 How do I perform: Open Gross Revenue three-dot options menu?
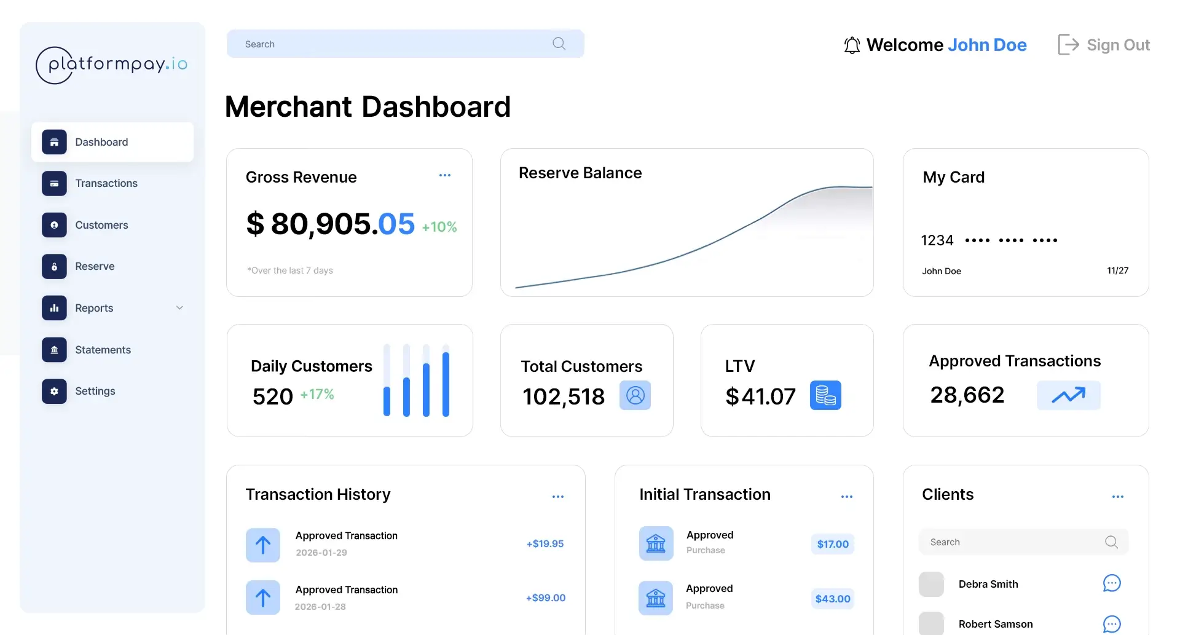[x=445, y=175]
